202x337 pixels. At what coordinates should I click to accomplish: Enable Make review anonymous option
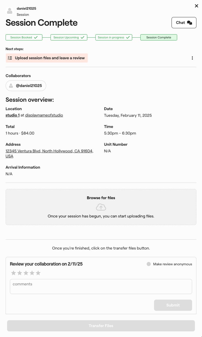[149, 264]
